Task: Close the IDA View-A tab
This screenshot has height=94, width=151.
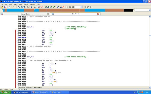Action: pos(98,14)
